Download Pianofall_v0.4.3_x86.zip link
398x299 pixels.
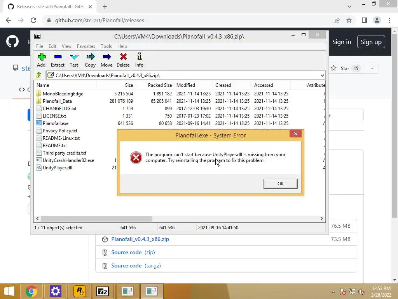tap(140, 239)
